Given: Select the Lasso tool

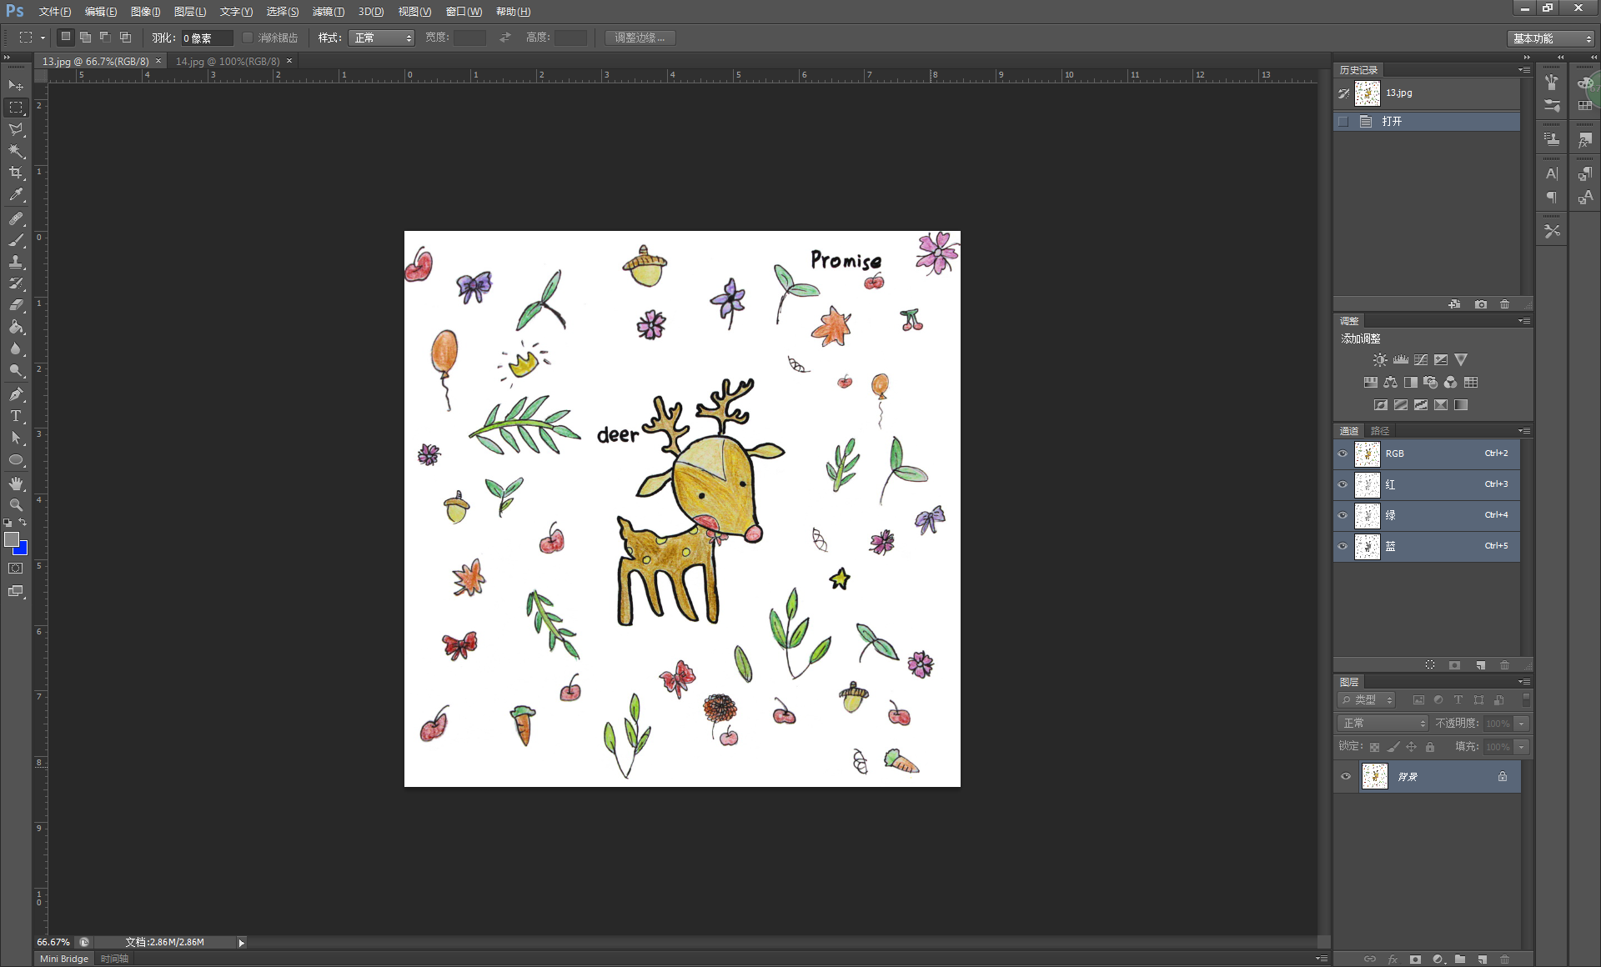Looking at the screenshot, I should pos(16,129).
